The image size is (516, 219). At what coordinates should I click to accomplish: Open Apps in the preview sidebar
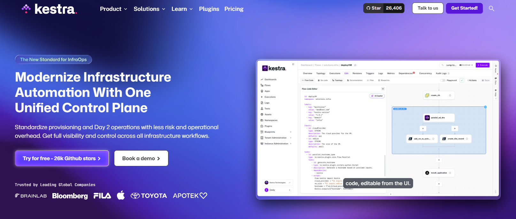click(266, 91)
